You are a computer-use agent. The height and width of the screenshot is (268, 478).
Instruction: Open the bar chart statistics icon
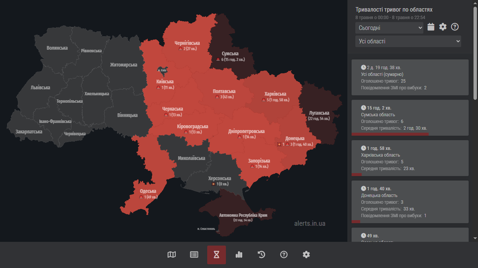(x=239, y=255)
